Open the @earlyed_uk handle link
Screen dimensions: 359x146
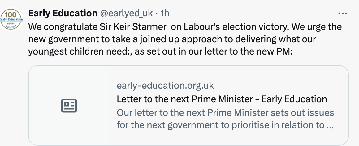pyautogui.click(x=126, y=14)
